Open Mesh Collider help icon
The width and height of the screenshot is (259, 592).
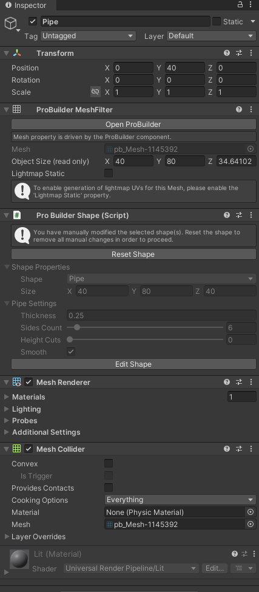pos(227,449)
